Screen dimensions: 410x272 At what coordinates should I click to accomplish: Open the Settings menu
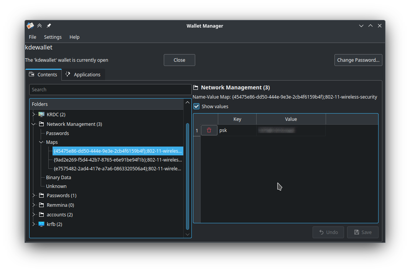[53, 37]
